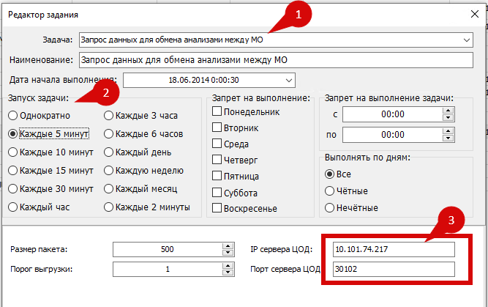Click the Порт сервера ЦОД field
The width and height of the screenshot is (488, 307).
pyautogui.click(x=393, y=270)
